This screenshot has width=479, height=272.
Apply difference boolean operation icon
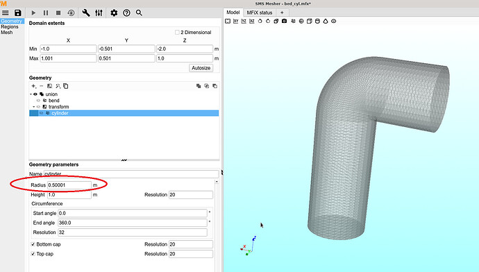point(215,86)
